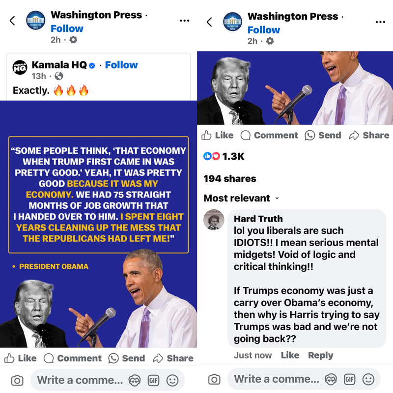Click Hard Truth commenter's avatar
This screenshot has width=393, height=393.
click(x=214, y=220)
